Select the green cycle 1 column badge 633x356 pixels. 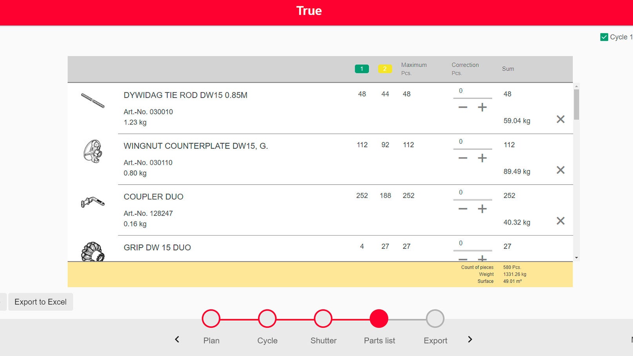click(362, 69)
